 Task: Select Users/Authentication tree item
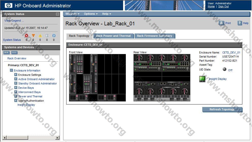(31, 101)
